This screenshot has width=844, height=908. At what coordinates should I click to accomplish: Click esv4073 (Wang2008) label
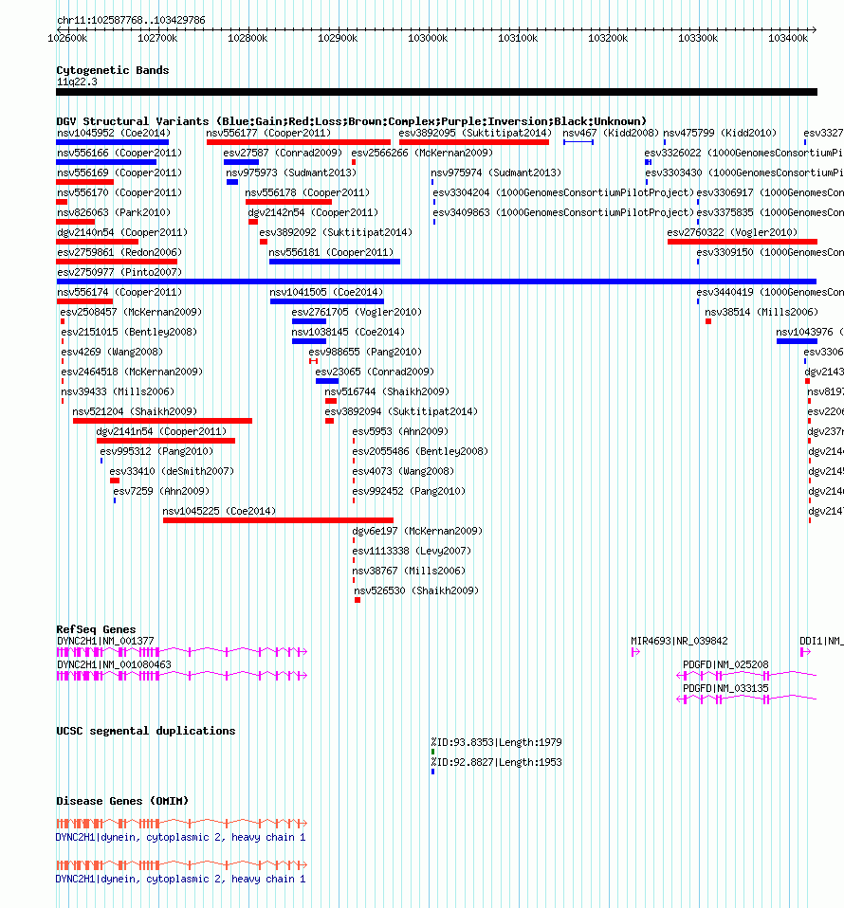[403, 471]
